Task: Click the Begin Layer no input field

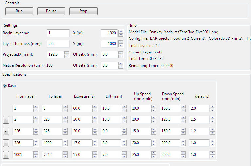Action: pos(58,33)
